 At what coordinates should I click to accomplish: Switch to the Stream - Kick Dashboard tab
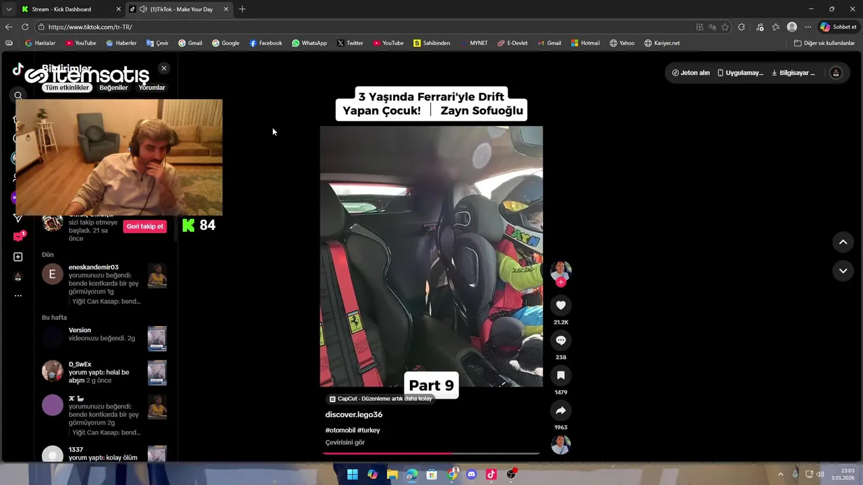tap(70, 9)
